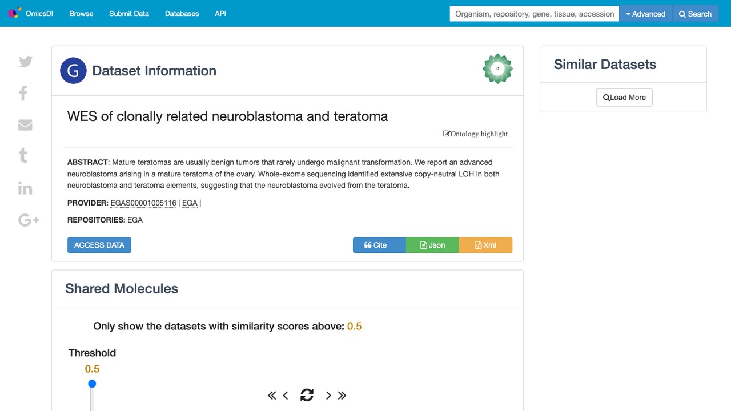Load More similar datasets

(624, 98)
